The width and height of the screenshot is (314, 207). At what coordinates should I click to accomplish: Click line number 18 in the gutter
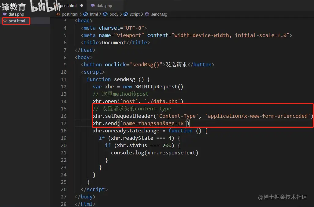pyautogui.click(x=64, y=131)
